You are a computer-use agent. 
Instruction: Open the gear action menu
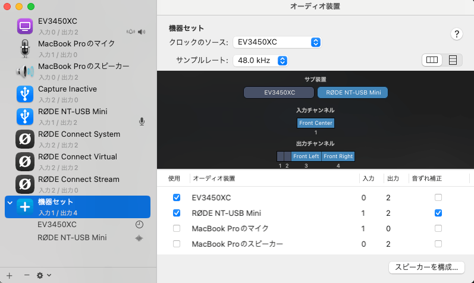point(44,275)
